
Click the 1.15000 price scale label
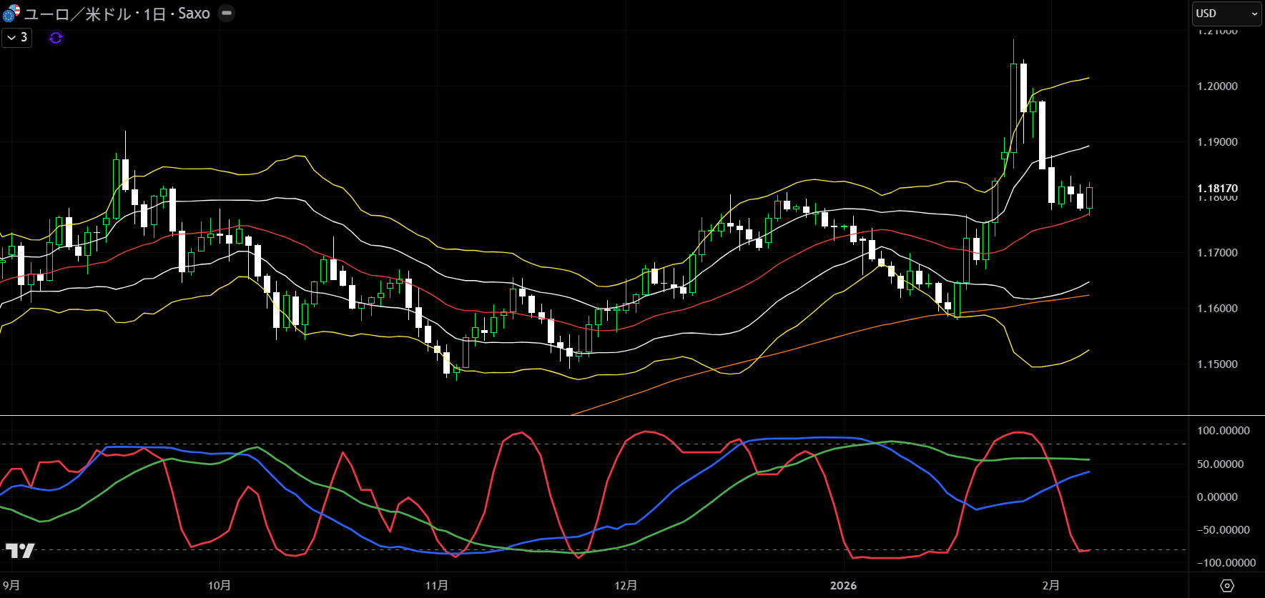(1217, 364)
